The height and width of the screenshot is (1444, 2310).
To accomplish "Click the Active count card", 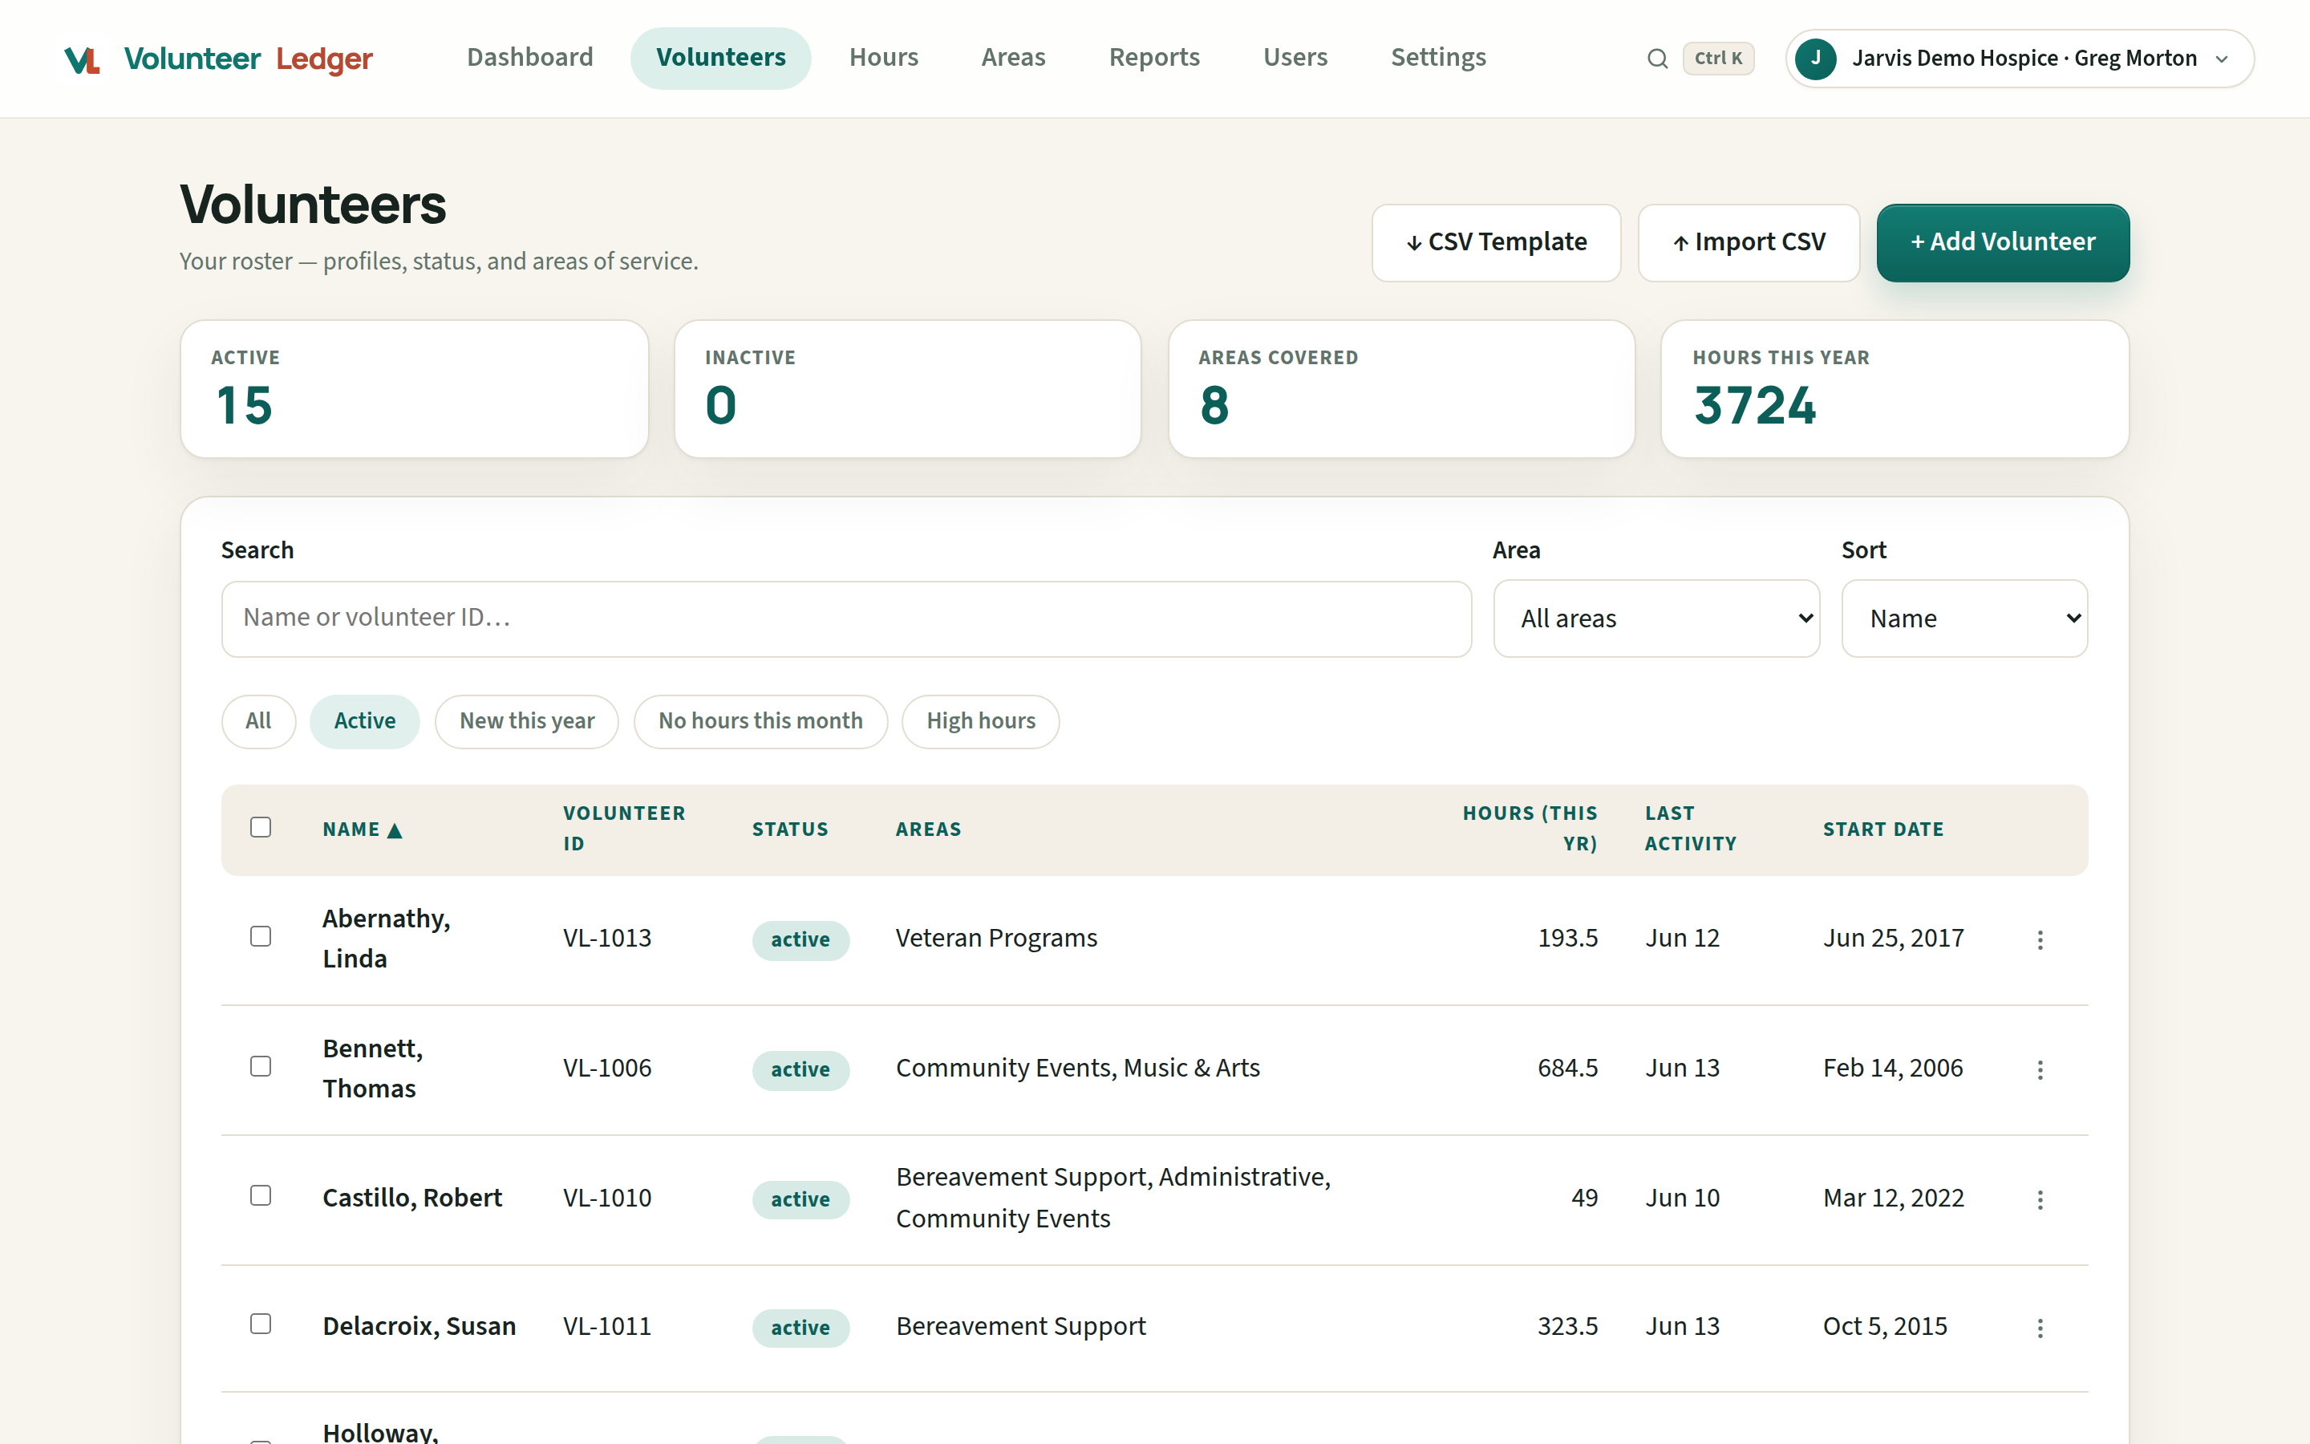I will 414,389.
